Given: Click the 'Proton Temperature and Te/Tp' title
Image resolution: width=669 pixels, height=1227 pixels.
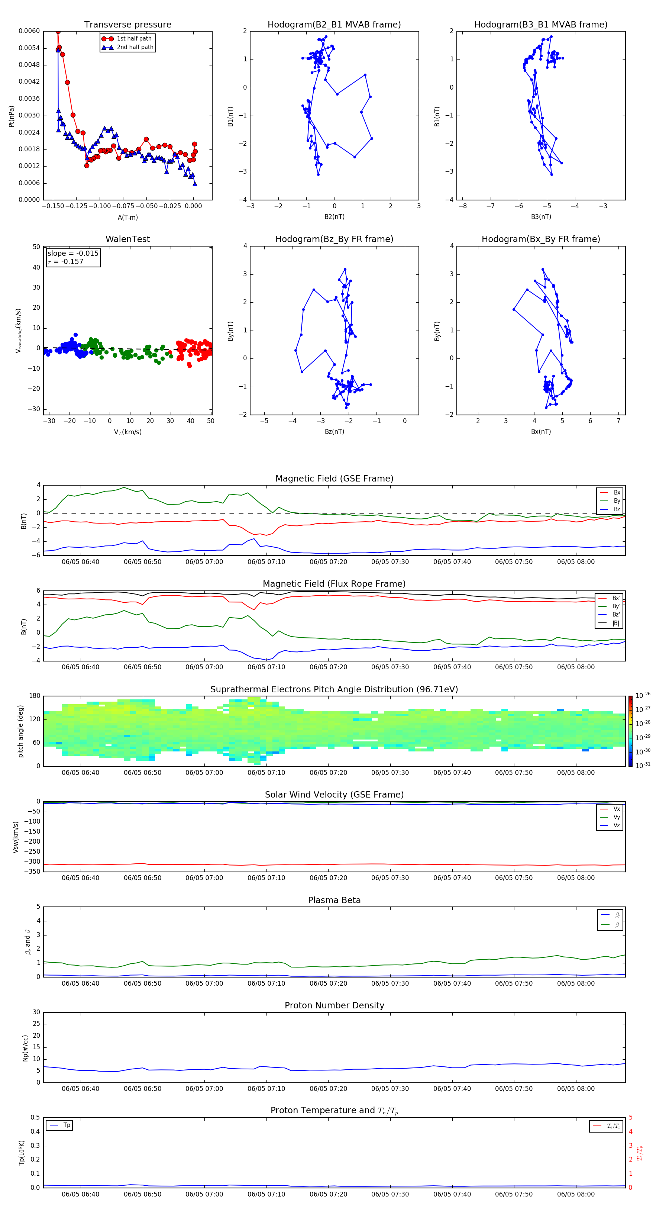Looking at the screenshot, I should tap(334, 1110).
